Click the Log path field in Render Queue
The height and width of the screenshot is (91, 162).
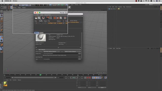pos(60,59)
